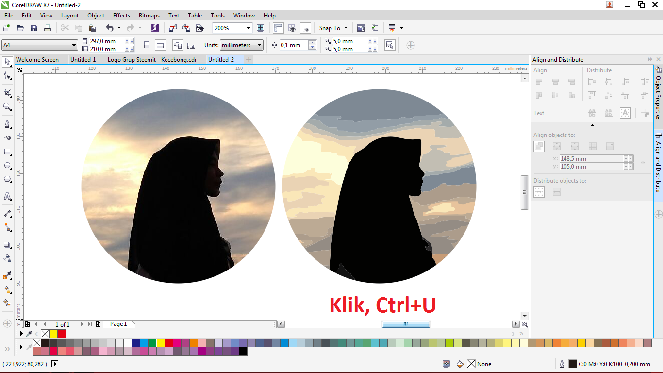Image resolution: width=663 pixels, height=373 pixels.
Task: Open the A4 page size dropdown
Action: [x=74, y=45]
